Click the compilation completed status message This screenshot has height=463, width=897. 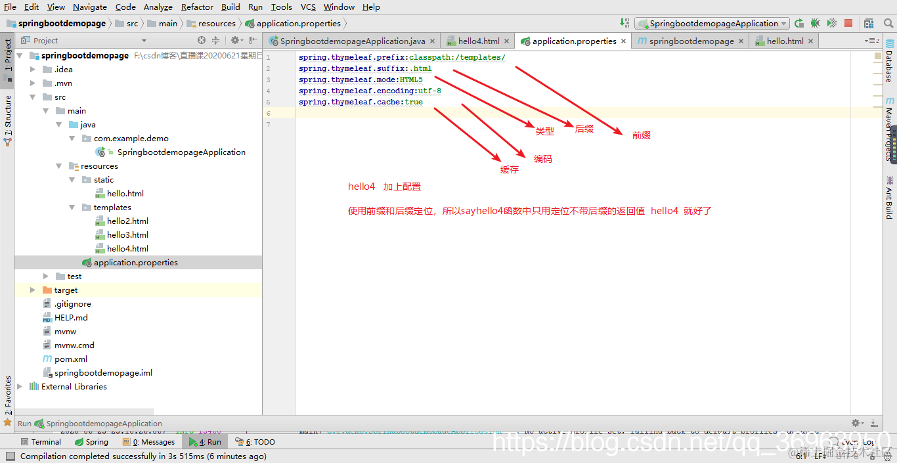tap(143, 456)
